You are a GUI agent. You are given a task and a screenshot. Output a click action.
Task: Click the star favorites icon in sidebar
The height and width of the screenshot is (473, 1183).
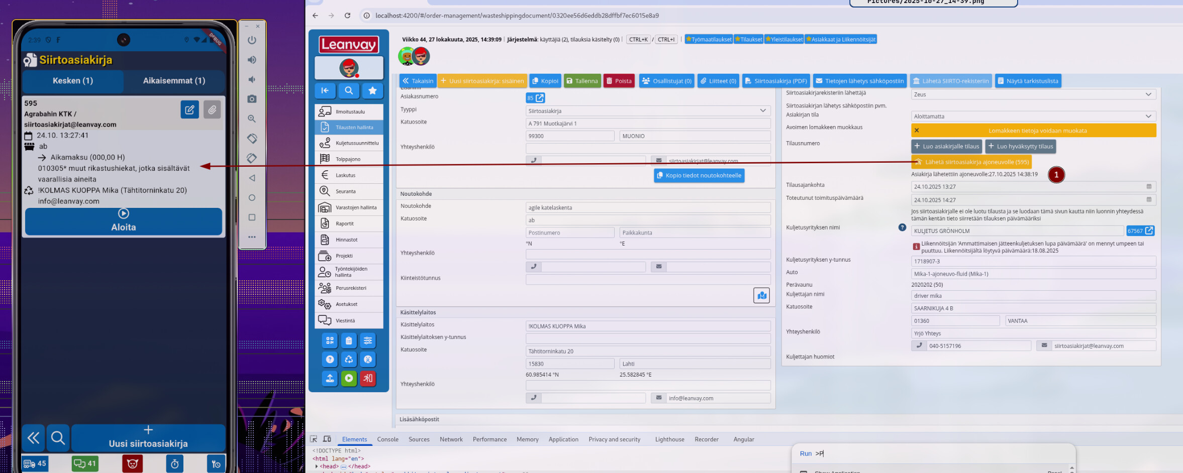tap(372, 90)
